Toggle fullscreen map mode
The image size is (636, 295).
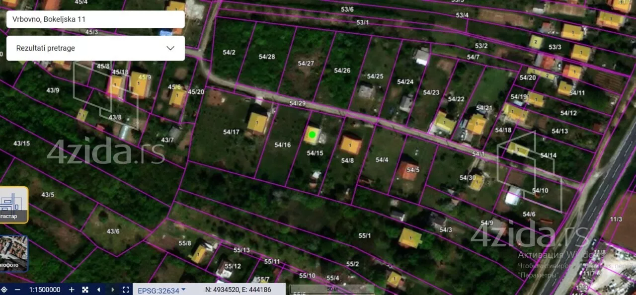click(126, 290)
